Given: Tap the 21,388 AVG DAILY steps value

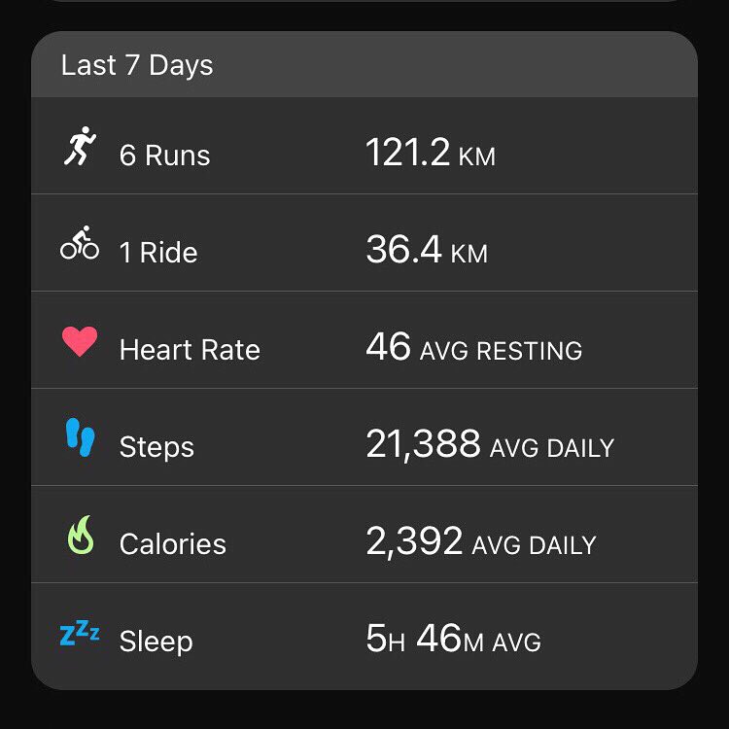Looking at the screenshot, I should (x=490, y=444).
